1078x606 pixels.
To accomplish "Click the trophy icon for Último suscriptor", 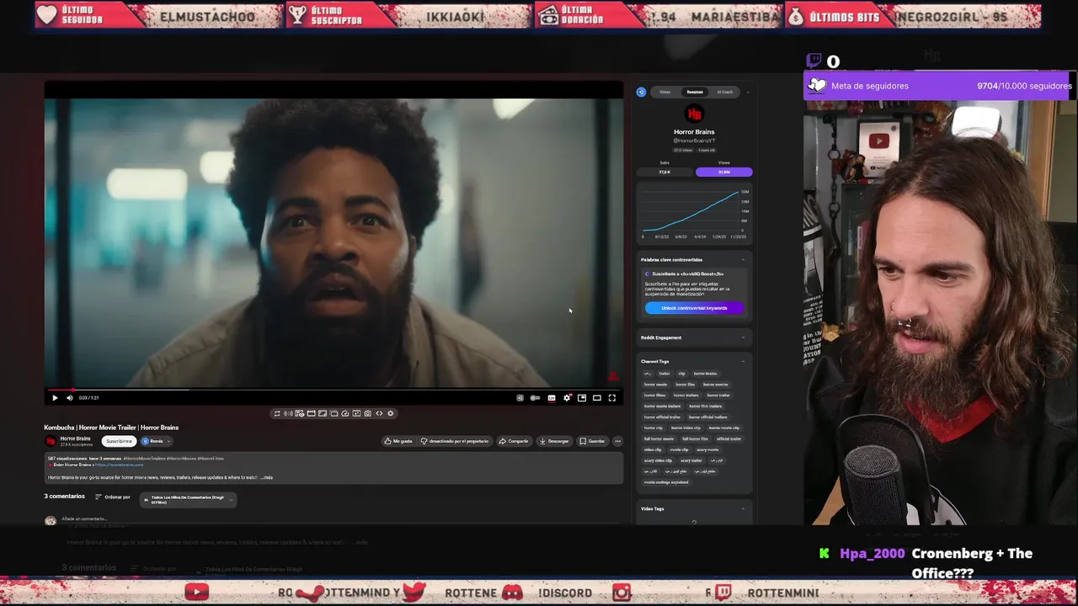I will pyautogui.click(x=297, y=15).
